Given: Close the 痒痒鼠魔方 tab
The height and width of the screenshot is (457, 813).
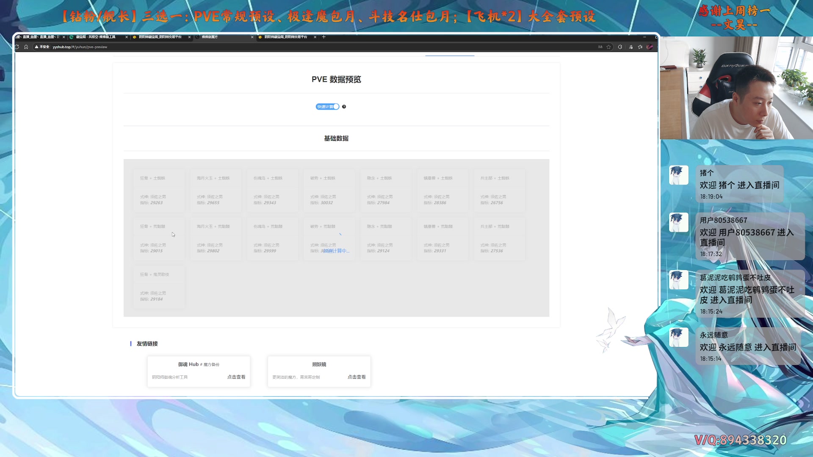Looking at the screenshot, I should pos(252,37).
